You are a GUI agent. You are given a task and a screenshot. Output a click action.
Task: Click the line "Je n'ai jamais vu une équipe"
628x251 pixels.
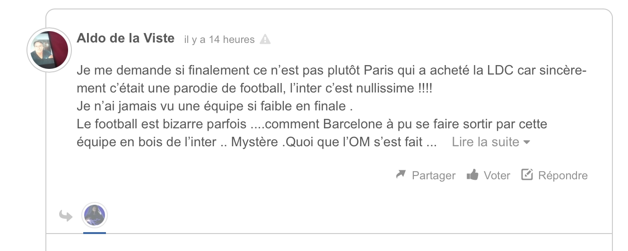(x=215, y=107)
